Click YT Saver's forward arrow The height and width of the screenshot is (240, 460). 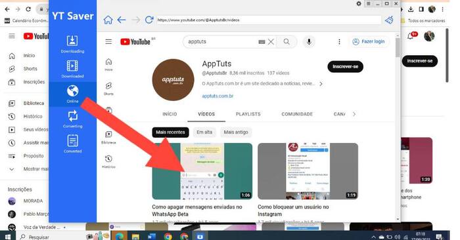(x=135, y=20)
